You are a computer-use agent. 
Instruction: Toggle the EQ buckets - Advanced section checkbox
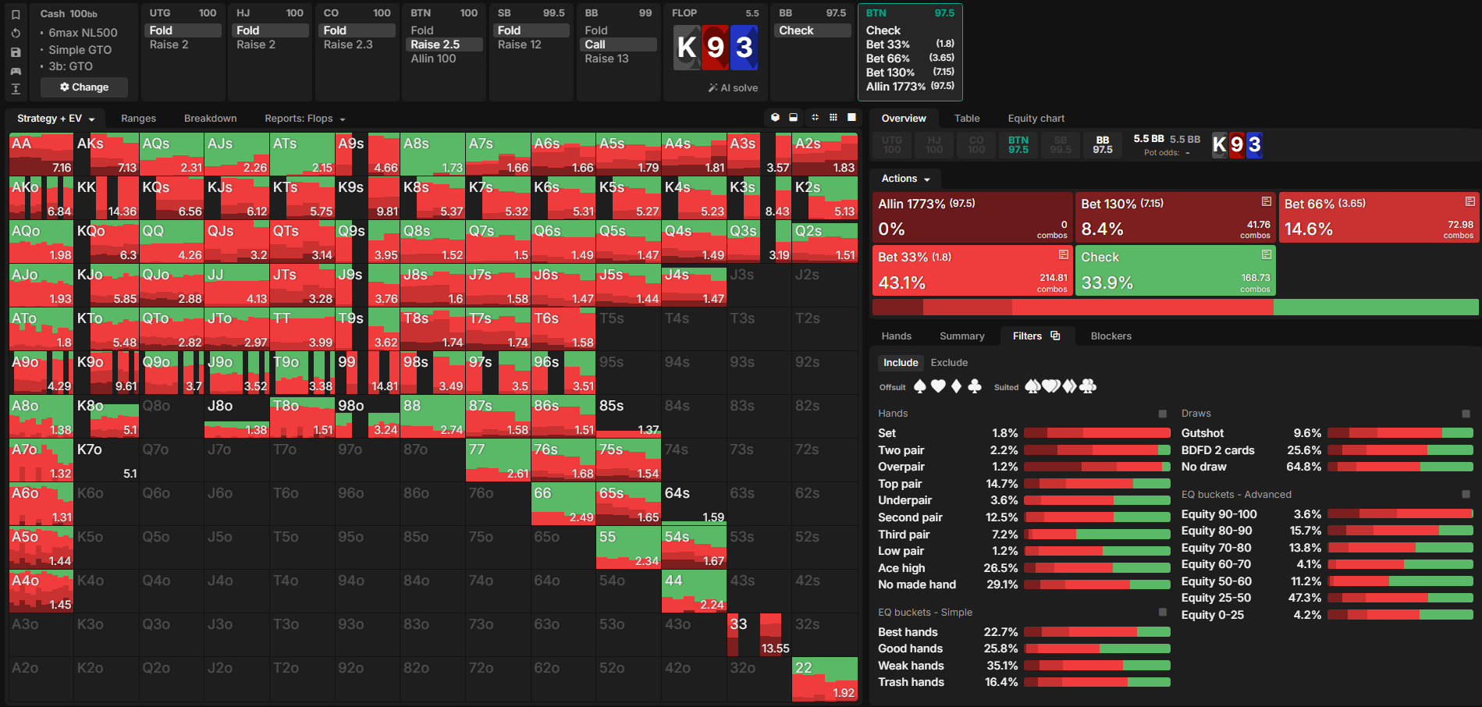(x=1466, y=495)
